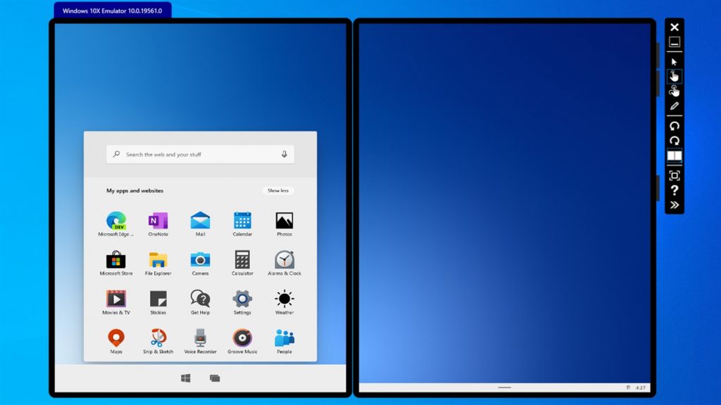Expand emulator tools with double chevron
721x405 pixels.
(x=674, y=205)
